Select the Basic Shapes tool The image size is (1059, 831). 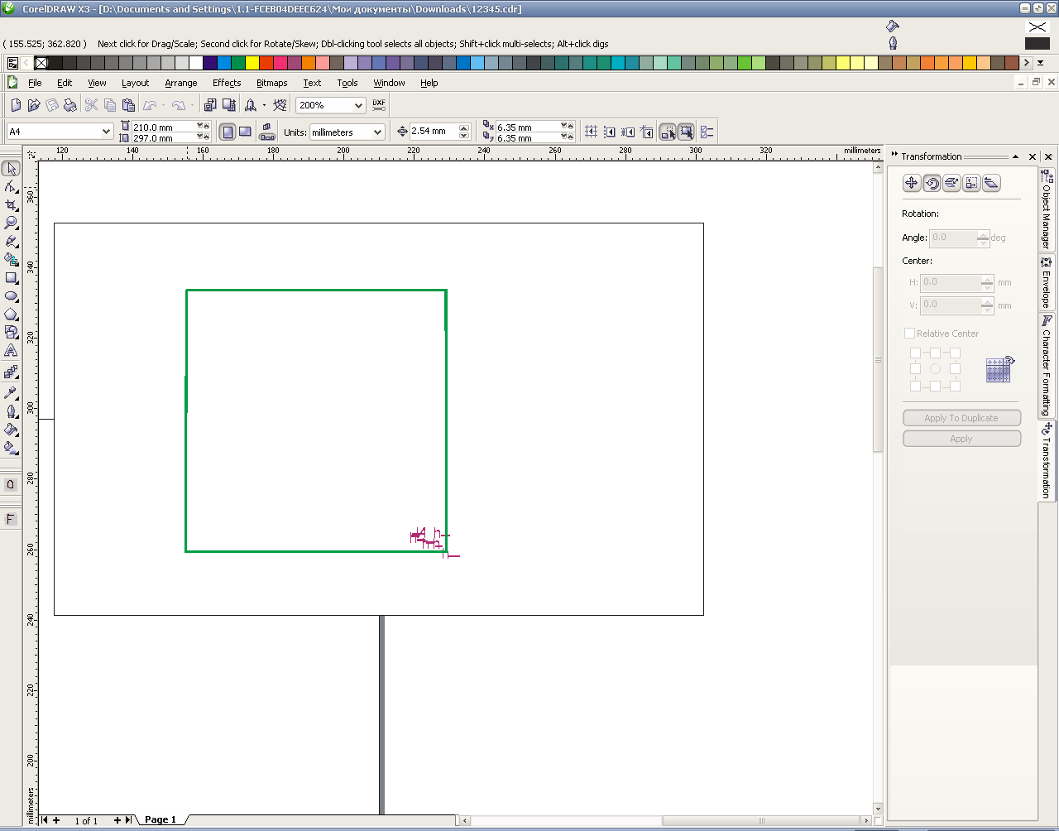click(x=11, y=332)
